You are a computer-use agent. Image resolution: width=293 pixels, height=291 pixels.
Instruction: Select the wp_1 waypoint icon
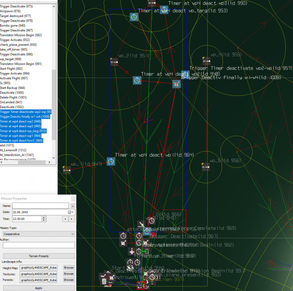click(x=66, y=170)
